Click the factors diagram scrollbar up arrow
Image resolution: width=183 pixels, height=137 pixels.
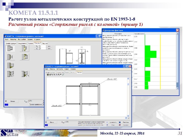(x=177, y=34)
